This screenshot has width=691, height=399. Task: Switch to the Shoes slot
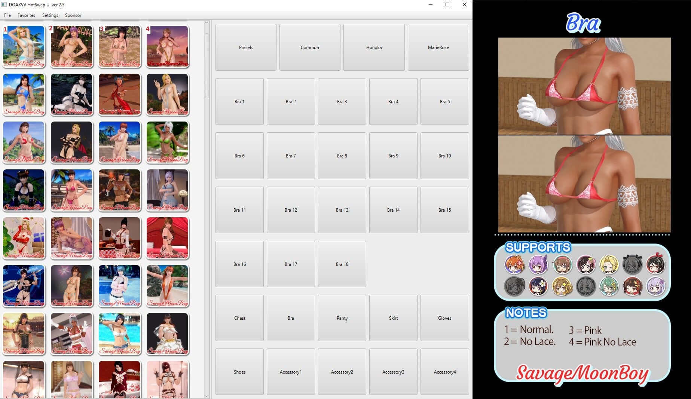click(x=239, y=372)
